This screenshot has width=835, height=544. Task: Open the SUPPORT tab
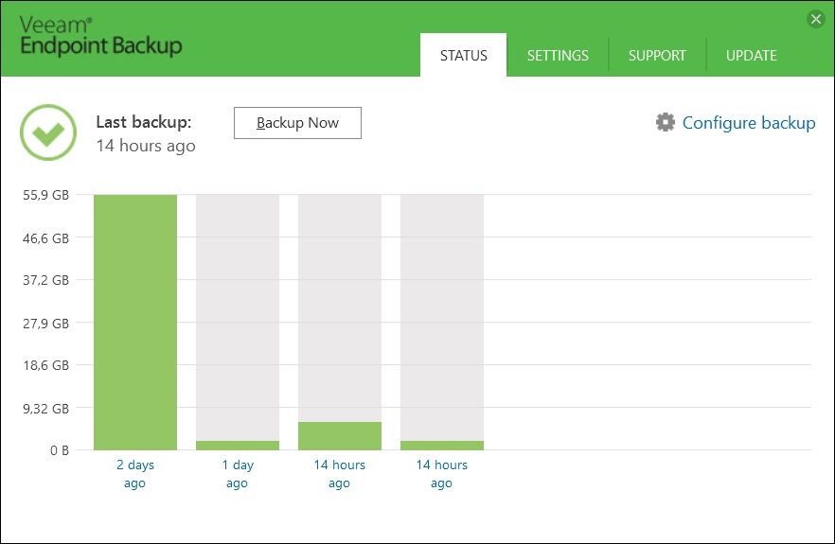pyautogui.click(x=657, y=56)
